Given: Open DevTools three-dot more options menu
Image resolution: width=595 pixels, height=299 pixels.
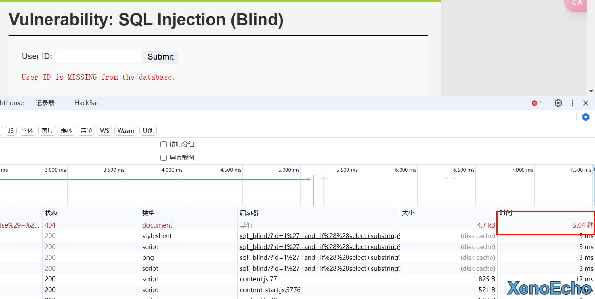Looking at the screenshot, I should (x=572, y=103).
